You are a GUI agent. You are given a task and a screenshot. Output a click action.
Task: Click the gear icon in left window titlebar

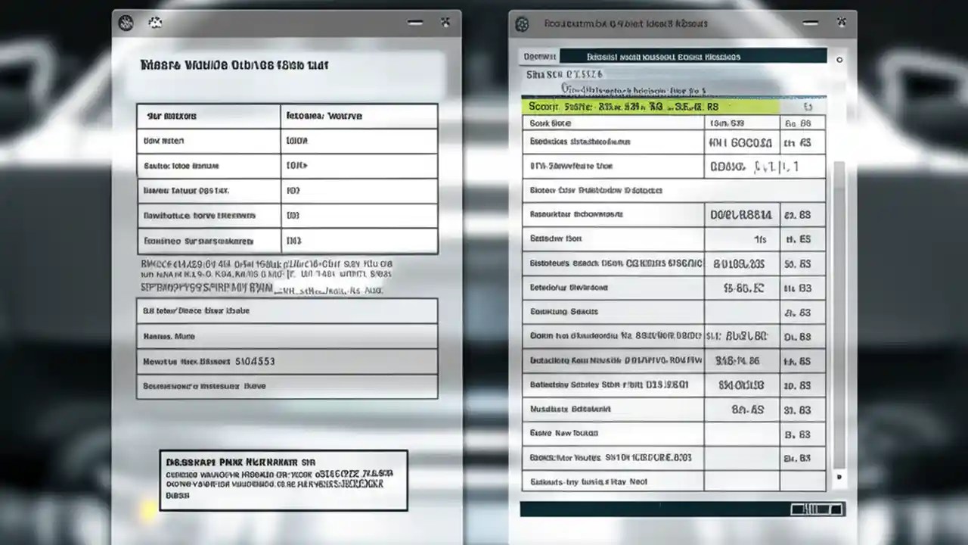(126, 23)
